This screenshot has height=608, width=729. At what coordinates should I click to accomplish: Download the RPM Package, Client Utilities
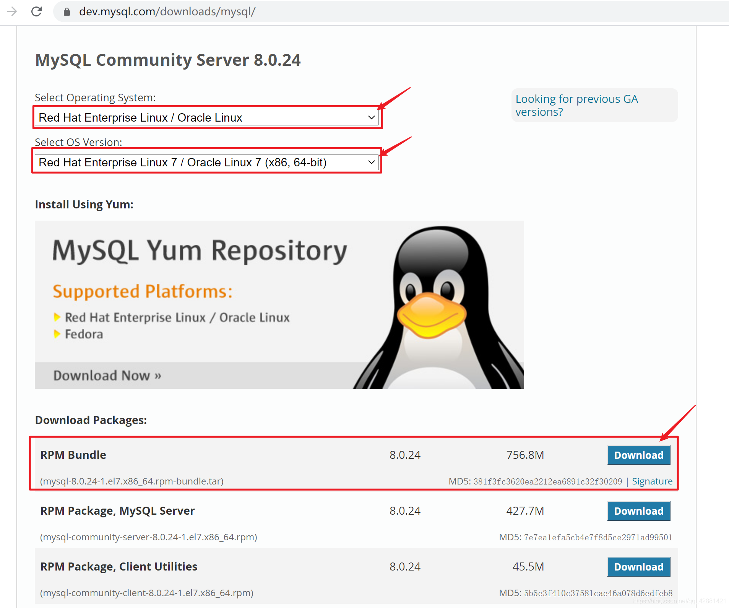[x=639, y=567]
